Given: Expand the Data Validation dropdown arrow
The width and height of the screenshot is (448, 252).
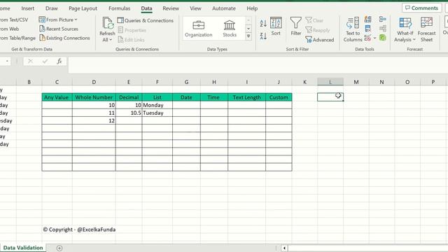Looking at the screenshot, I should [x=374, y=38].
